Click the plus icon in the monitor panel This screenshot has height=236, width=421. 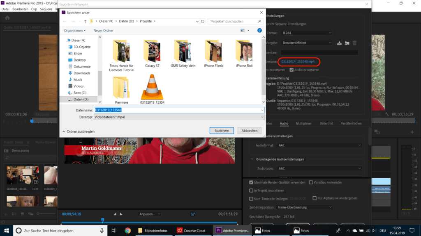[x=412, y=132]
